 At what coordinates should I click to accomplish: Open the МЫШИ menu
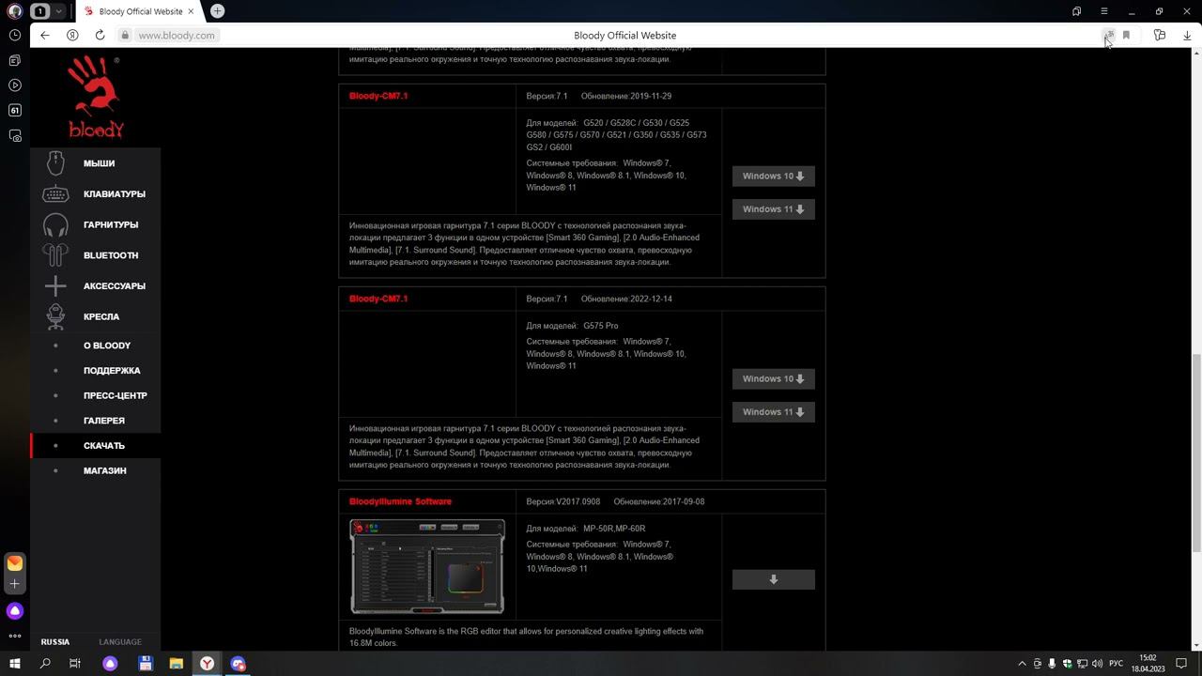(99, 163)
